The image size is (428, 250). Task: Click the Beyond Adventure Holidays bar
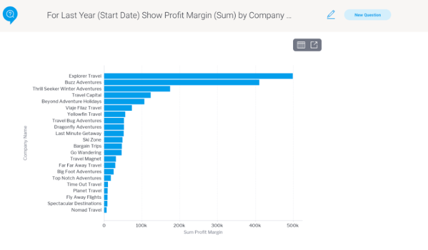pos(124,101)
